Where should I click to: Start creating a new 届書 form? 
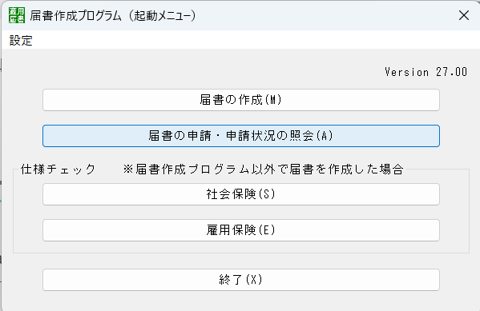(241, 100)
